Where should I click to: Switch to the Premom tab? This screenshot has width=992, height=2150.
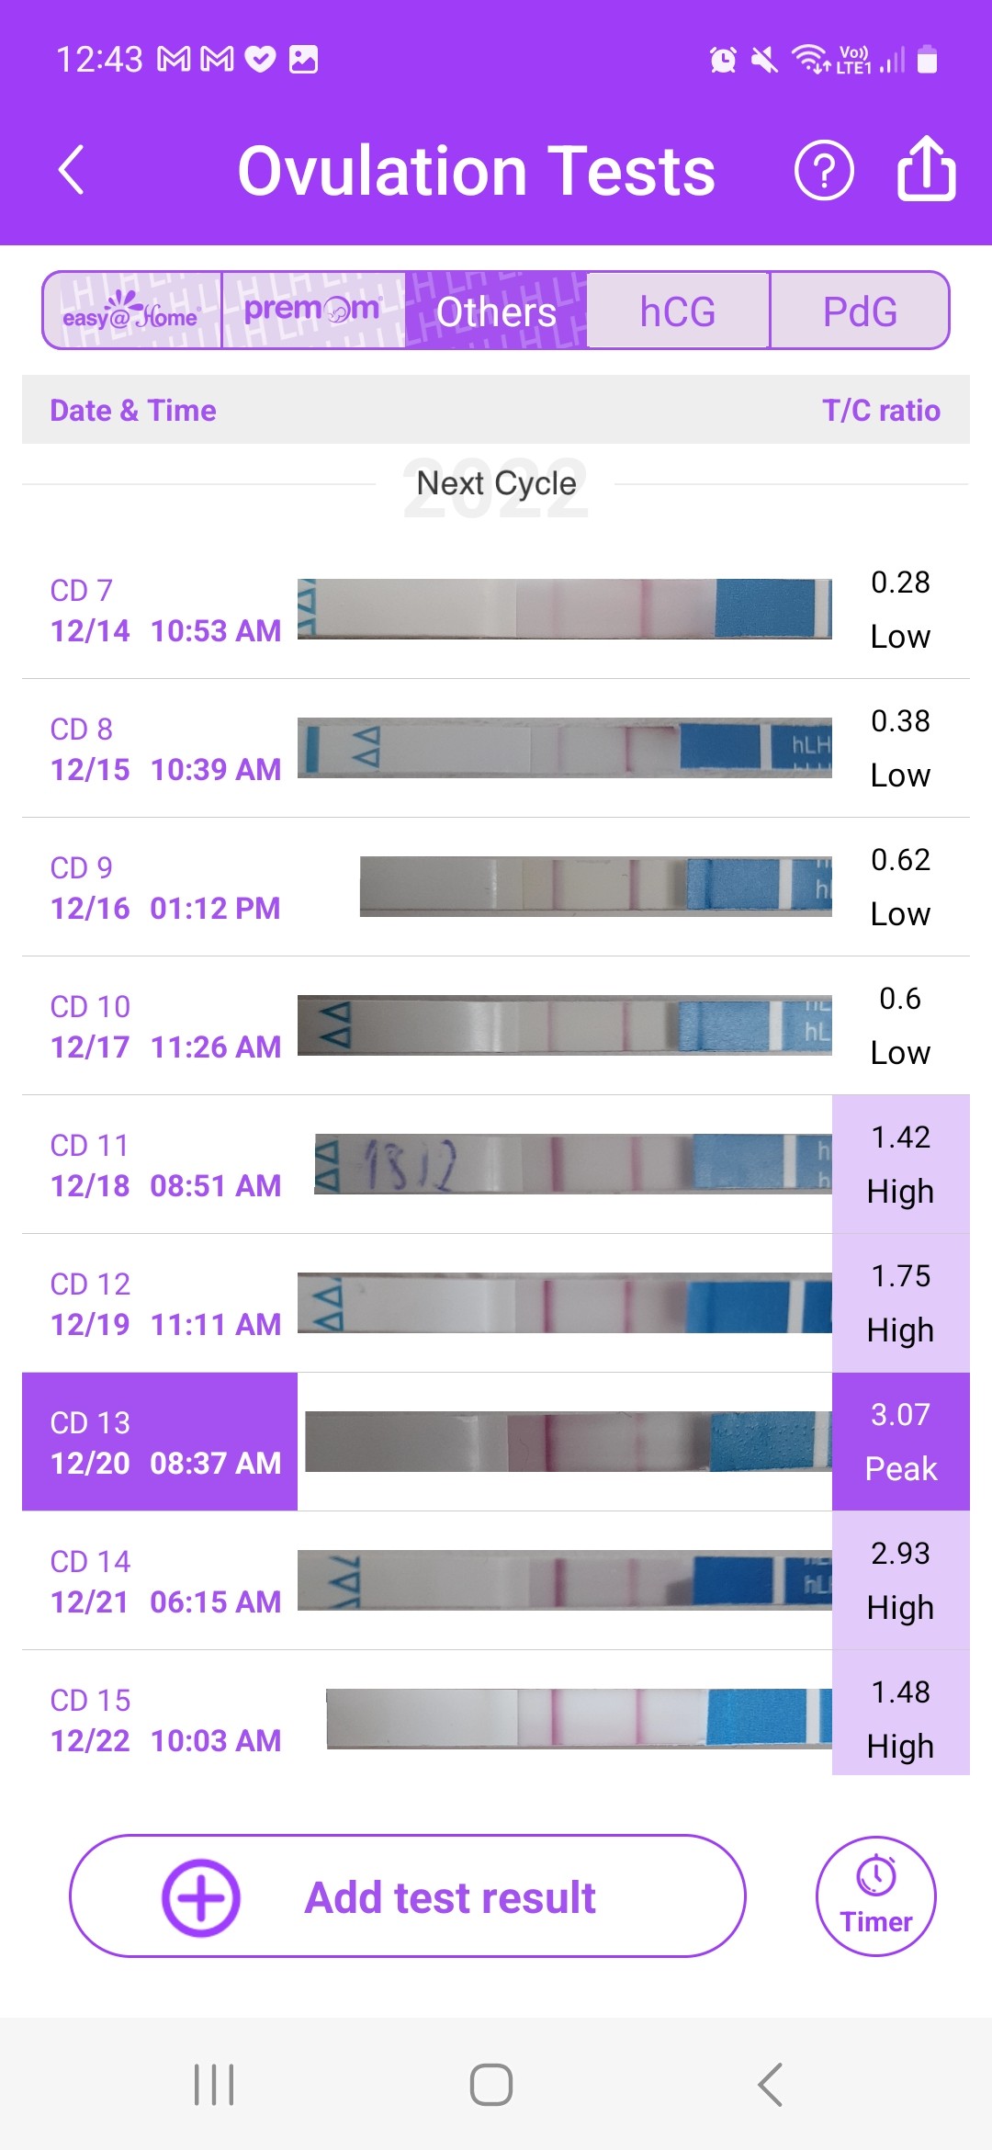click(x=312, y=311)
